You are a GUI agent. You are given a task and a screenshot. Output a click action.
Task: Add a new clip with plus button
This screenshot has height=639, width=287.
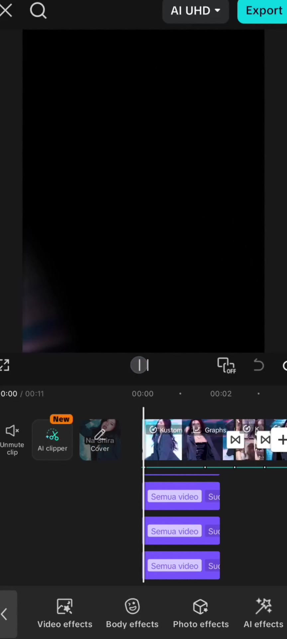pos(281,440)
